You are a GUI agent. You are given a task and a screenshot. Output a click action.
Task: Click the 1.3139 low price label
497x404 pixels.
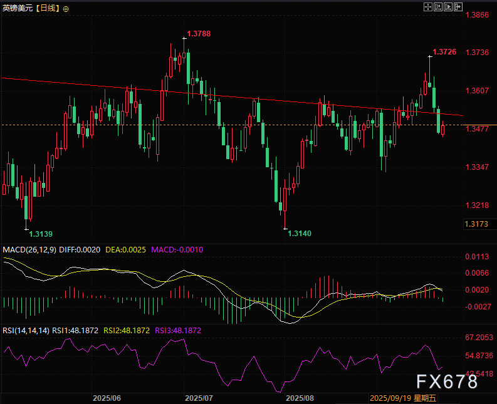[x=41, y=233]
